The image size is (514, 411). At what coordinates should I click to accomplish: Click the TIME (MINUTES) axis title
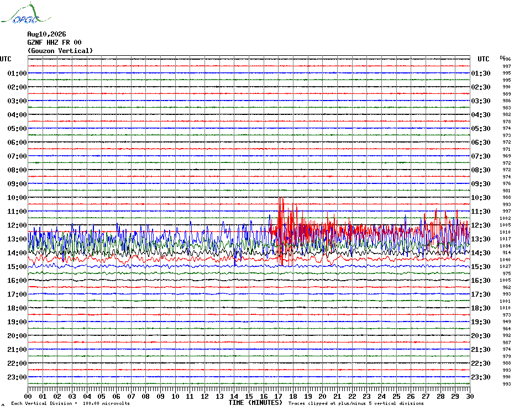(x=255, y=403)
